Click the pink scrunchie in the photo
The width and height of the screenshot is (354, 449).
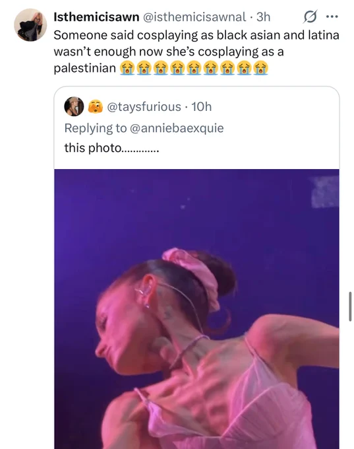(x=192, y=275)
